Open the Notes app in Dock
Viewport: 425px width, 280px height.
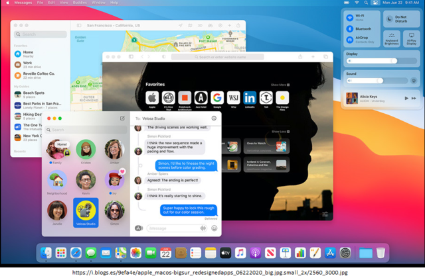coord(211,254)
